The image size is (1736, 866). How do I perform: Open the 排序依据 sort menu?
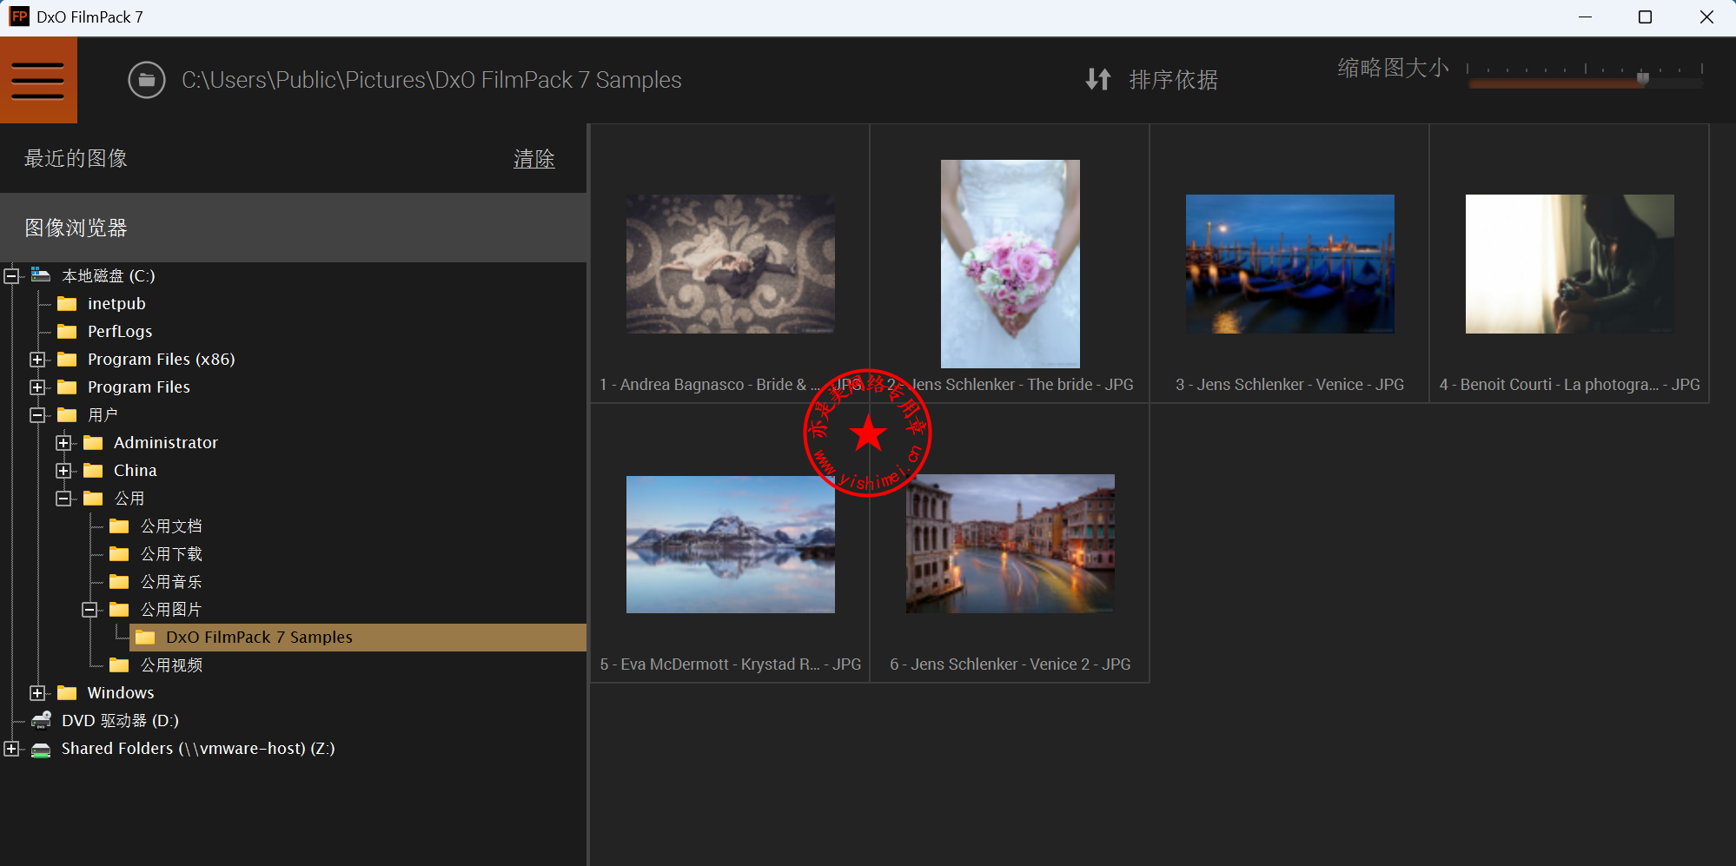point(1172,80)
